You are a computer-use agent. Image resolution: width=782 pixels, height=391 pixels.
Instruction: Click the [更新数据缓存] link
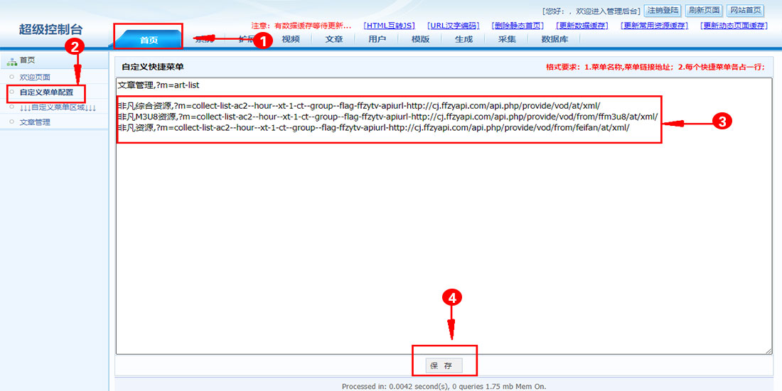point(582,26)
